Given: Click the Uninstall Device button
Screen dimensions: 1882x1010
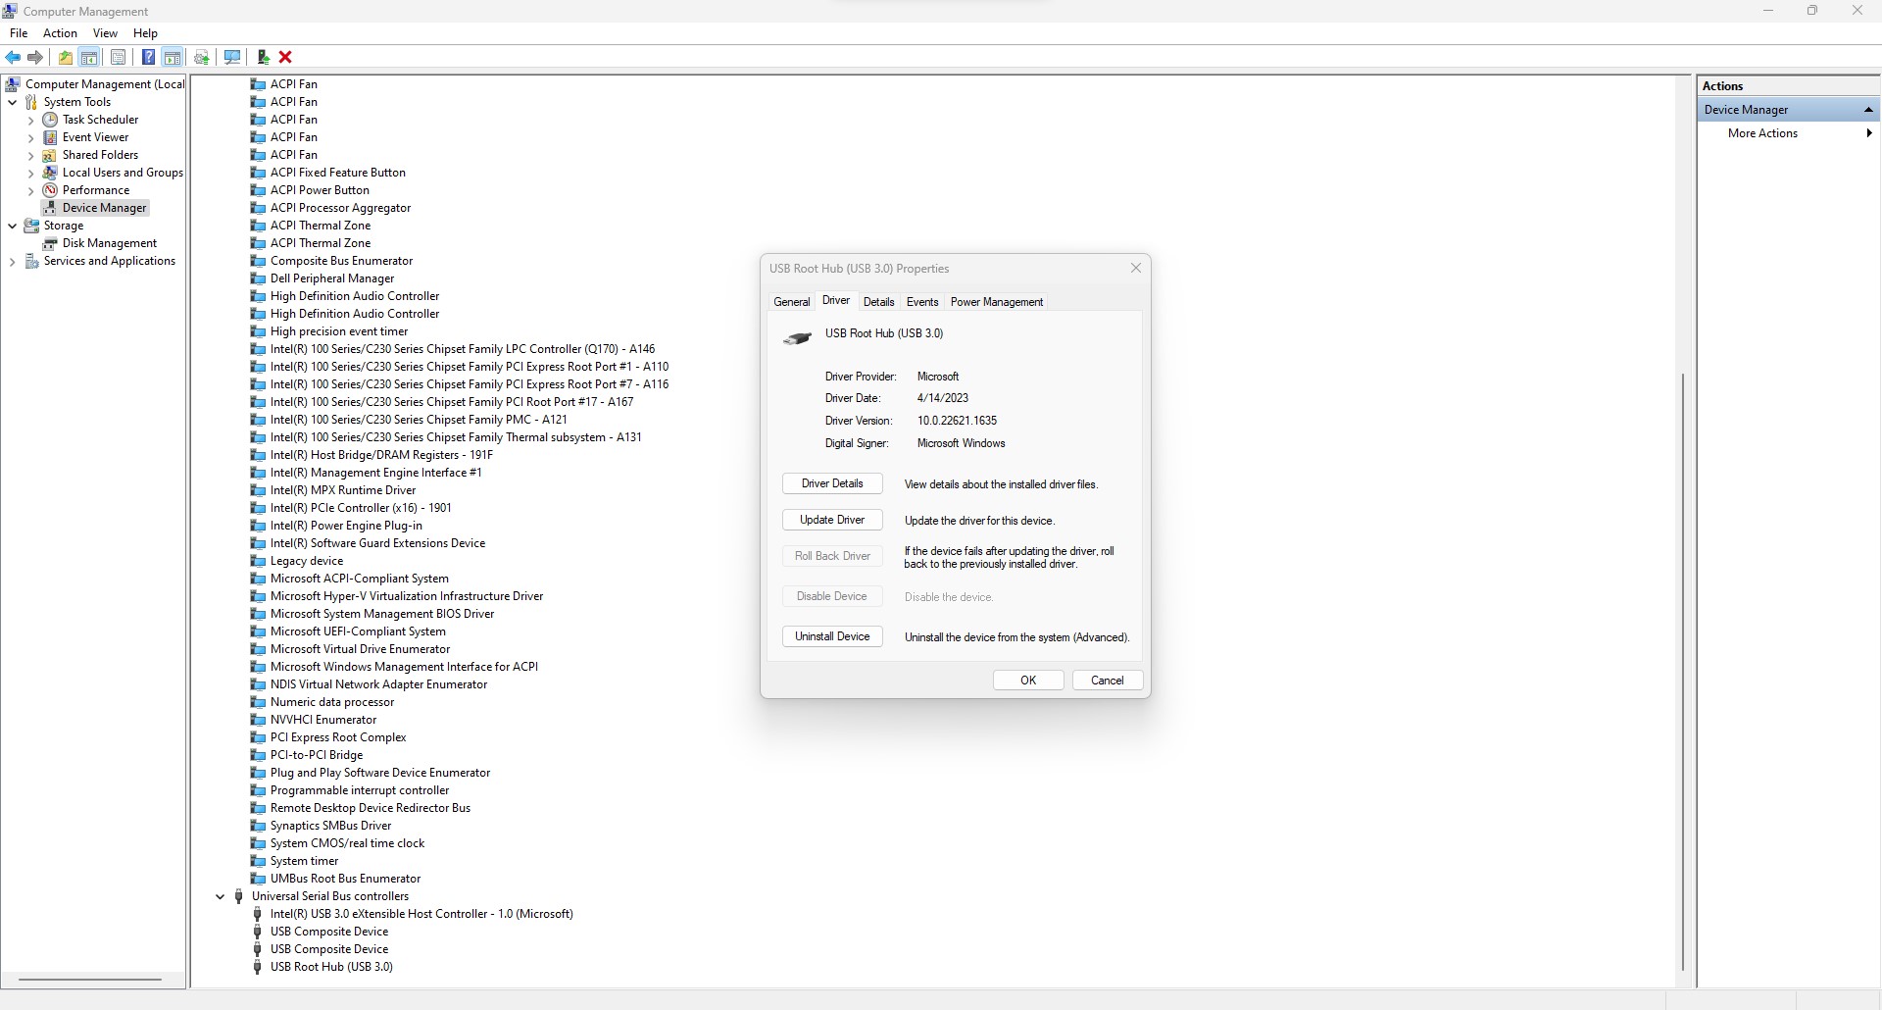Looking at the screenshot, I should tap(832, 636).
